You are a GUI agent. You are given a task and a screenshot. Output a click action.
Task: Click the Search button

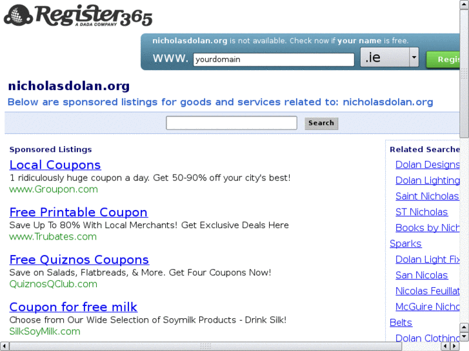321,123
